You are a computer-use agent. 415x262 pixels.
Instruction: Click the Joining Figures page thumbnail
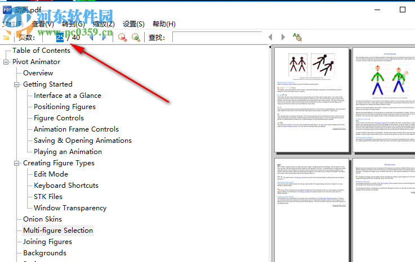pos(384,100)
